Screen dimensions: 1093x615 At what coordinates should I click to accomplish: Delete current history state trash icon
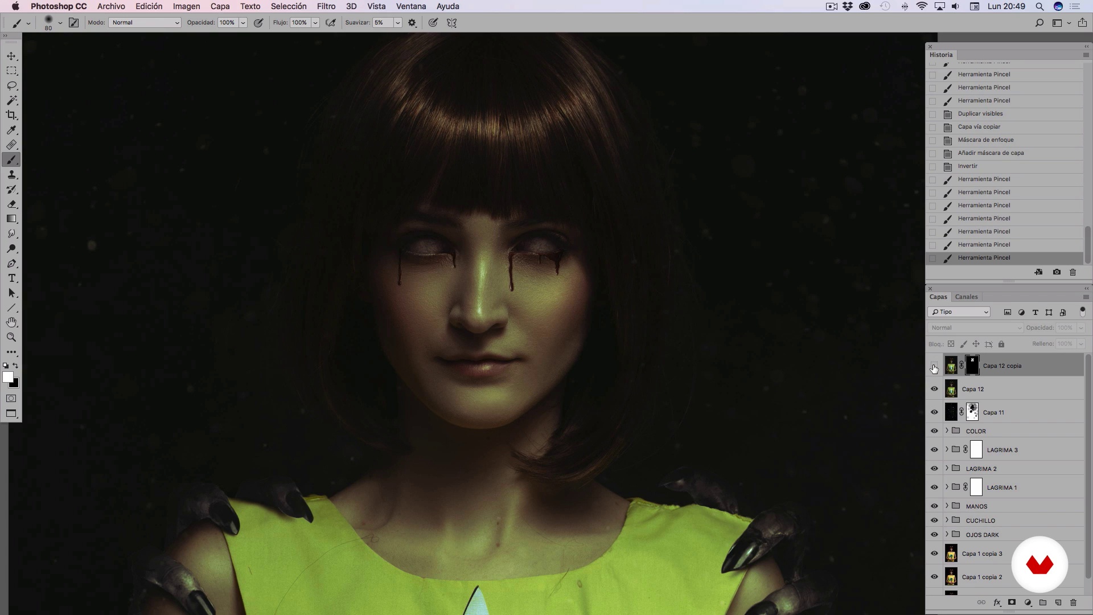pyautogui.click(x=1073, y=272)
